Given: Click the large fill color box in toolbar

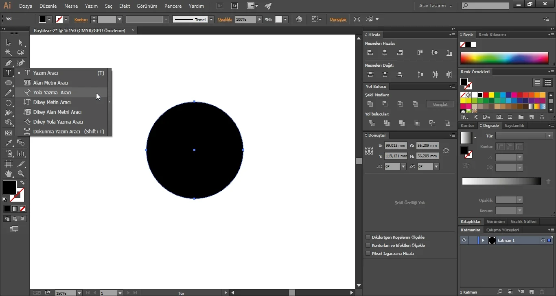Looking at the screenshot, I should pos(10,187).
